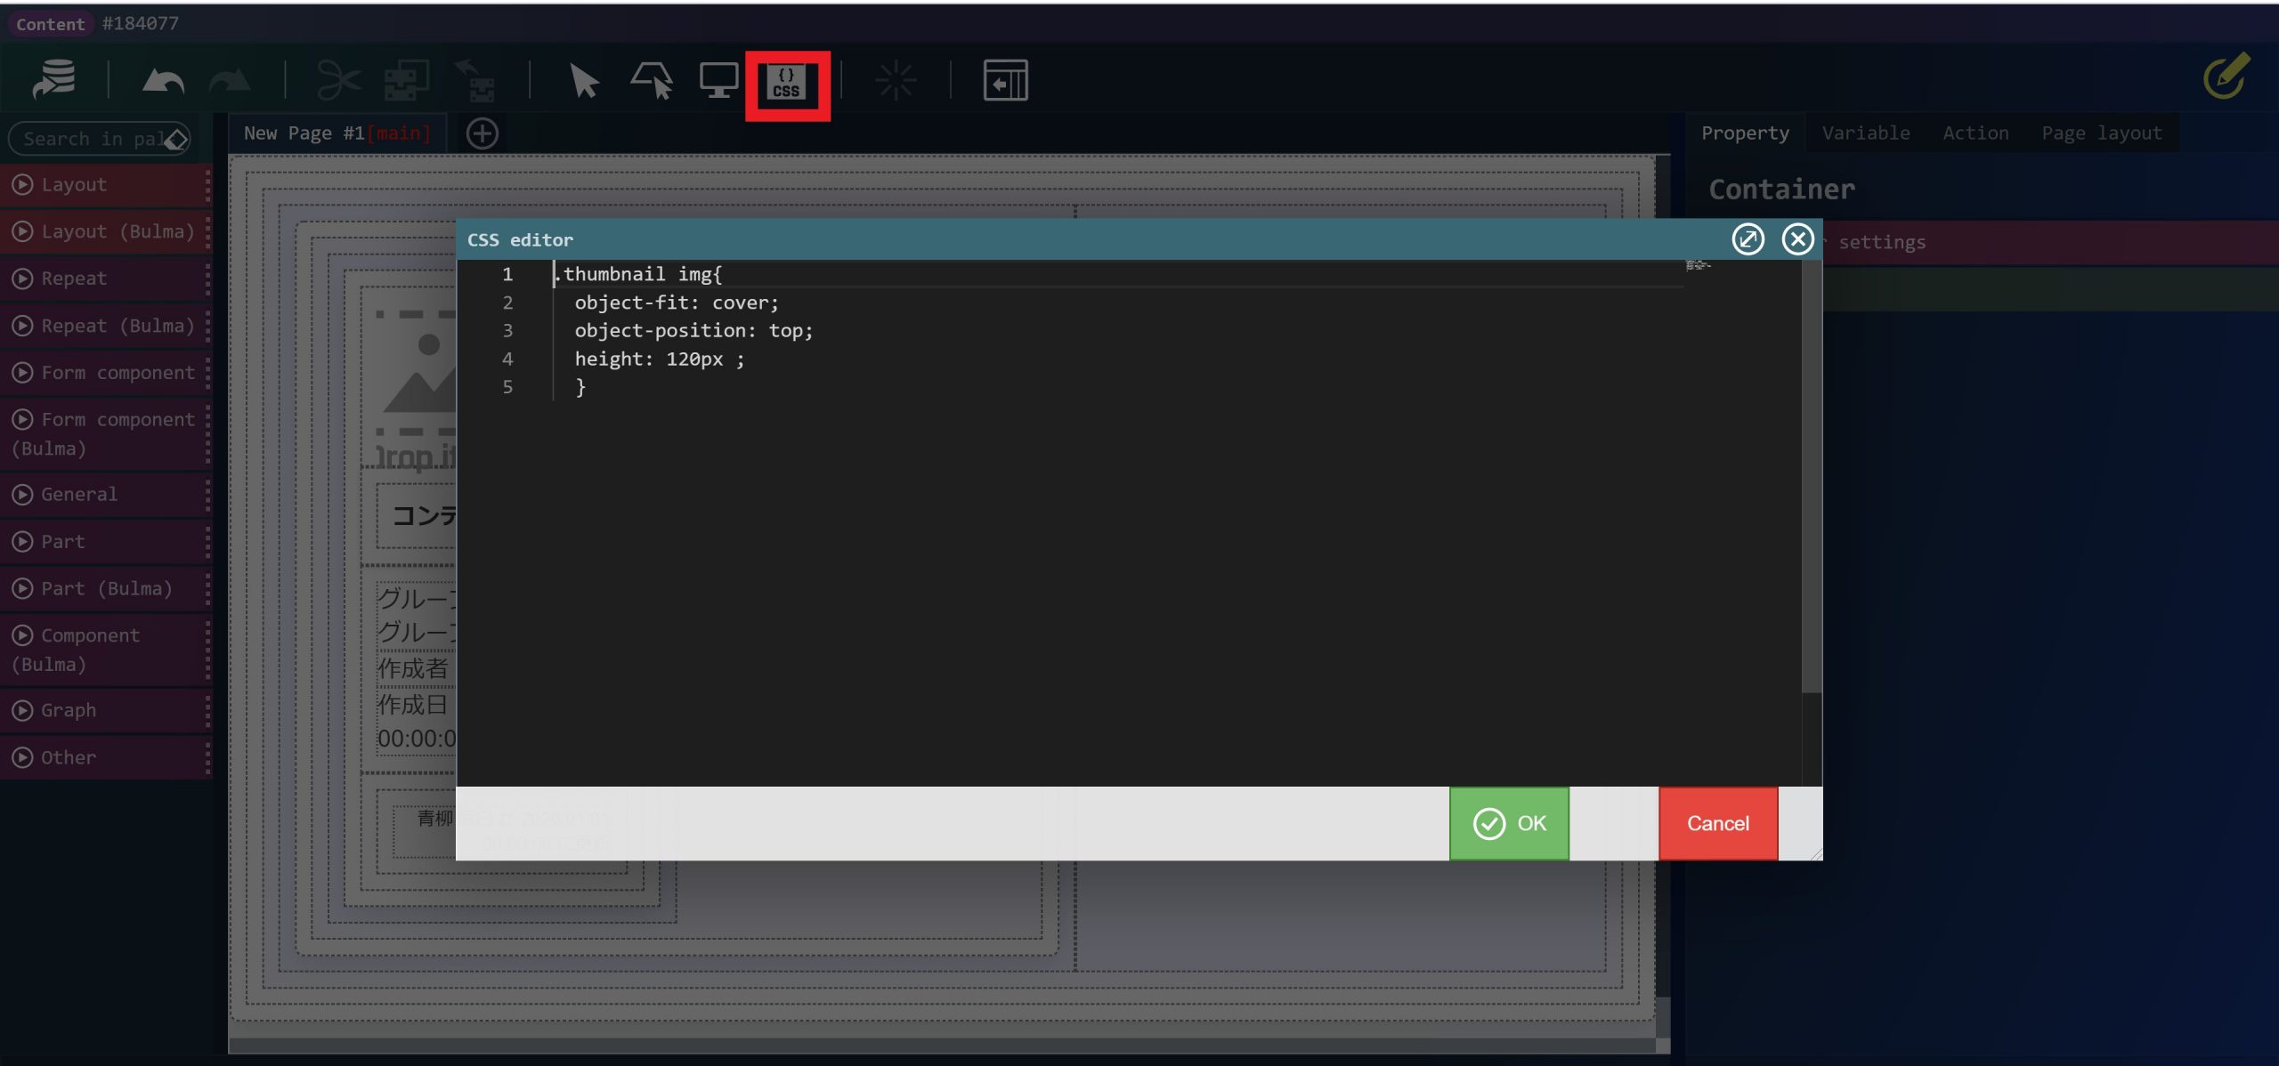Close the CSS editor dialog
The image size is (2279, 1066).
click(1797, 238)
